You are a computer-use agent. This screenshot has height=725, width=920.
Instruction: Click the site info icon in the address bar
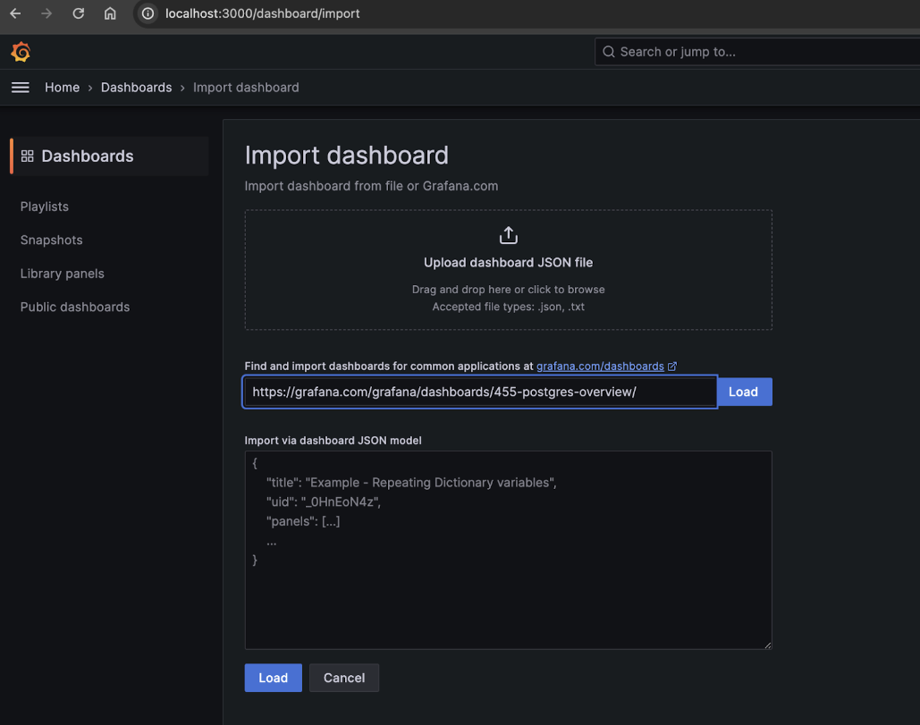(146, 13)
